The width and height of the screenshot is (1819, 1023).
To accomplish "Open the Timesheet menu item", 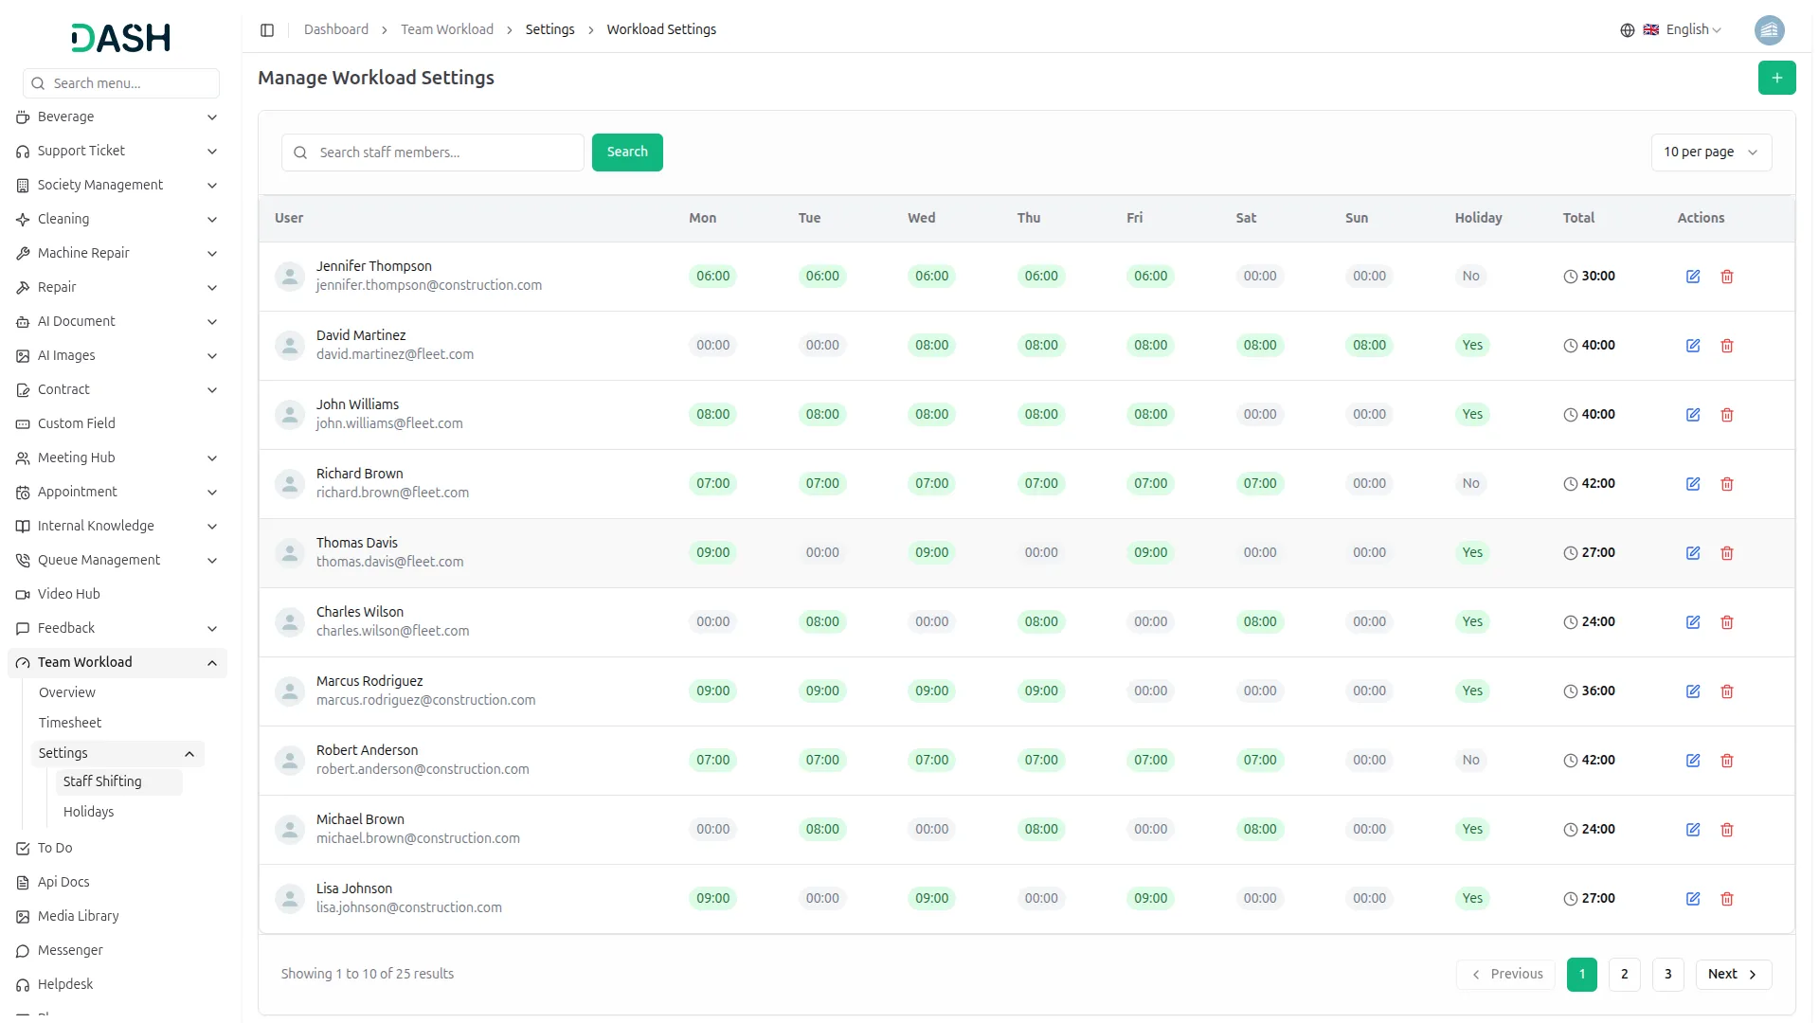I will (70, 723).
